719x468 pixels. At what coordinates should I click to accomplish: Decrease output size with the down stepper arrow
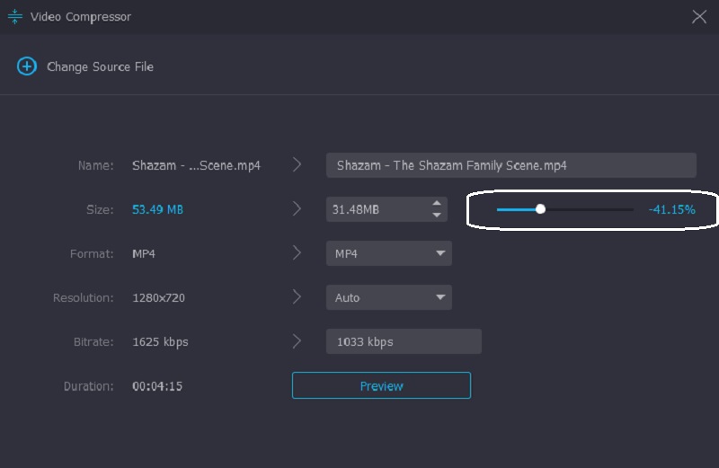[x=437, y=215]
